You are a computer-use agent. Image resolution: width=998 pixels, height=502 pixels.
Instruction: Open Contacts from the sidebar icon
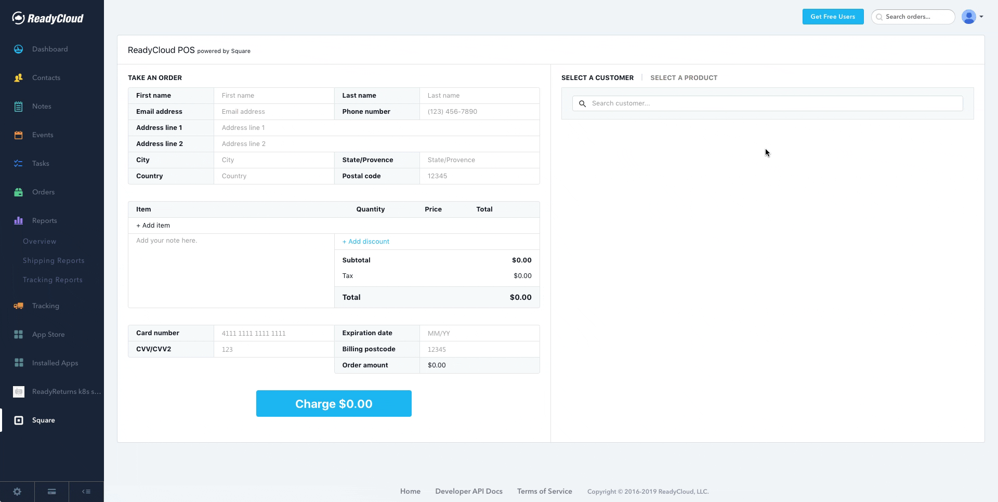tap(19, 77)
